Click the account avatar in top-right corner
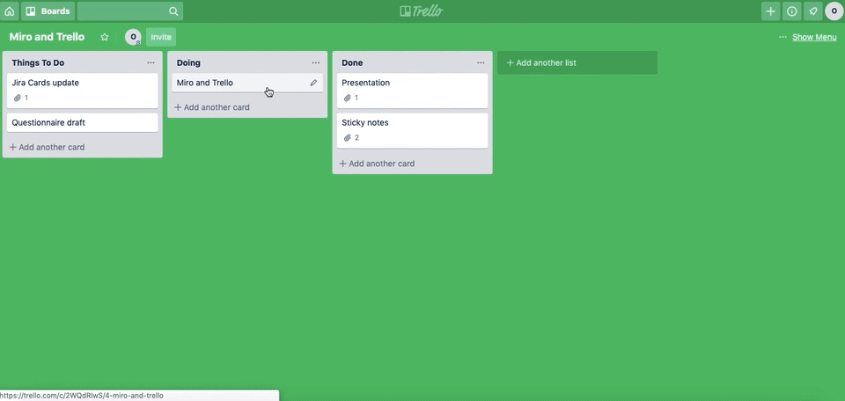The height and width of the screenshot is (401, 845). click(834, 11)
